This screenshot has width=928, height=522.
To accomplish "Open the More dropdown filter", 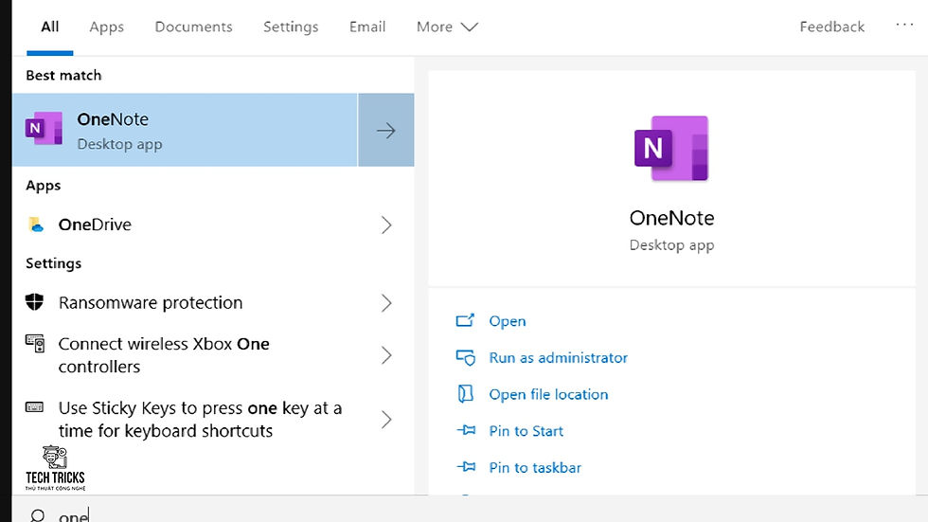I will pos(447,27).
